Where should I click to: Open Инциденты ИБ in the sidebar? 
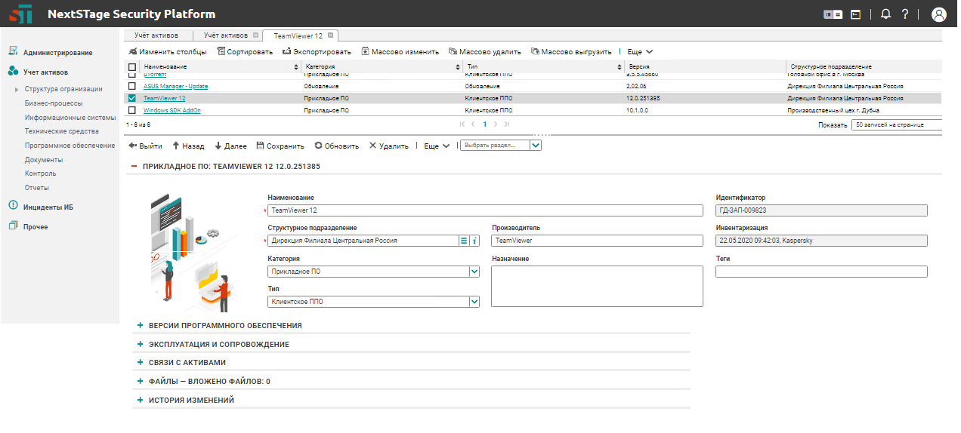(48, 207)
